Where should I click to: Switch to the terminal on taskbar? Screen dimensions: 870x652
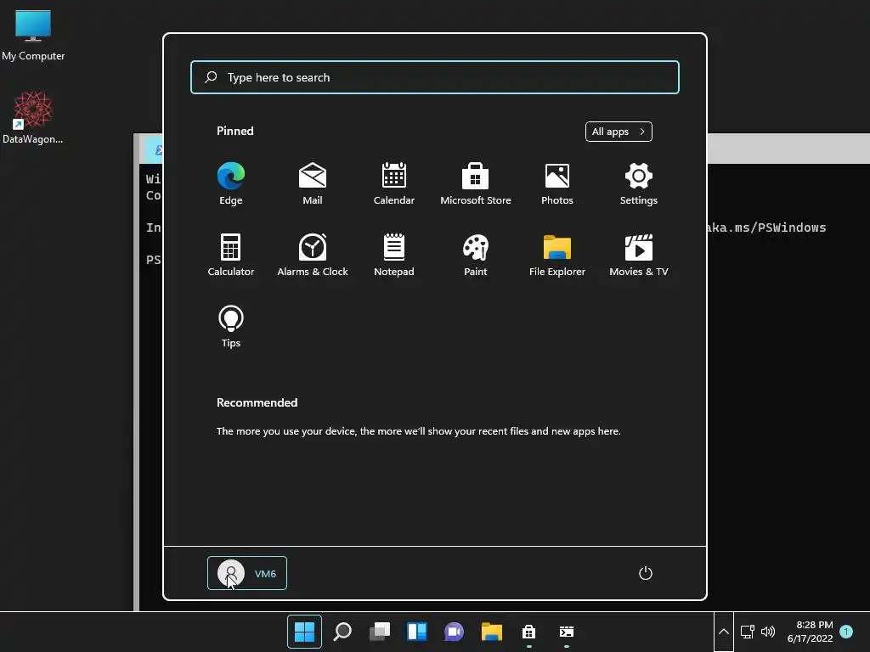point(567,632)
